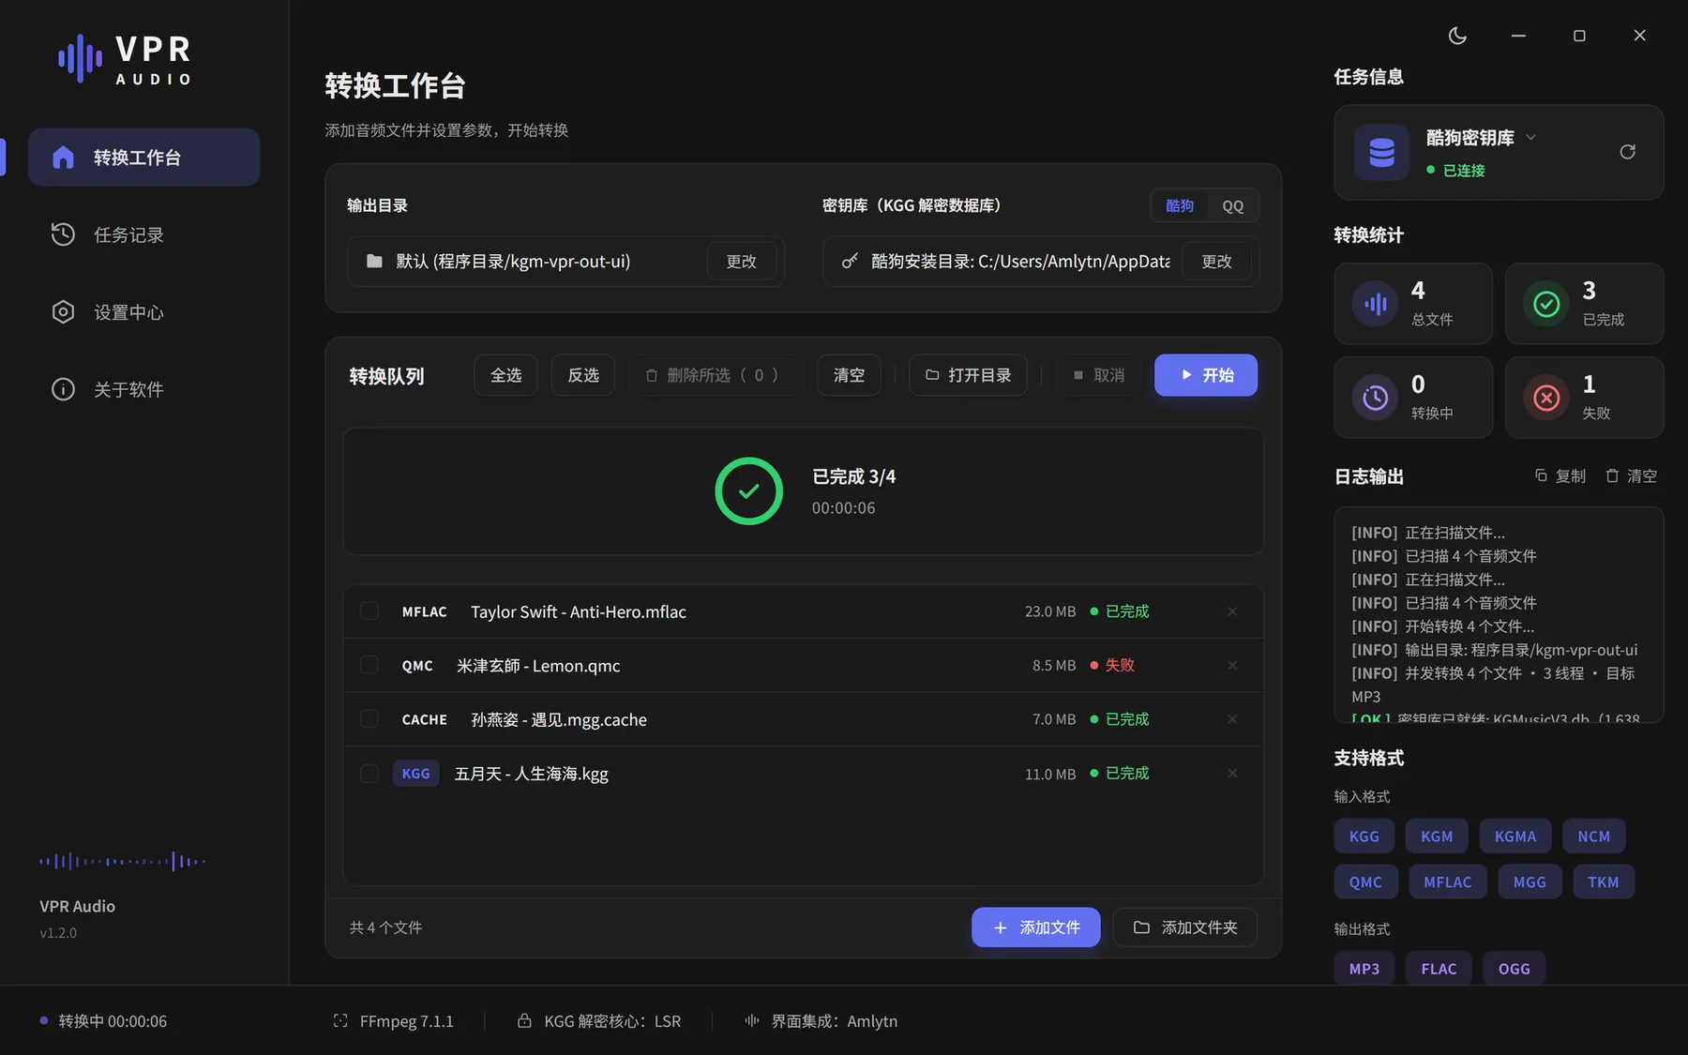Image resolution: width=1688 pixels, height=1055 pixels.
Task: Check the Taylor Swift - Anti-Hero.mflac checkbox
Action: tap(369, 611)
